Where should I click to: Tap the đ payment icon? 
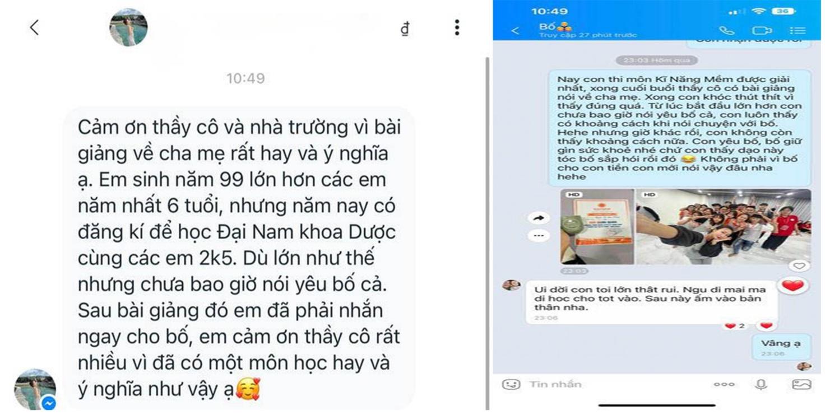[x=405, y=28]
